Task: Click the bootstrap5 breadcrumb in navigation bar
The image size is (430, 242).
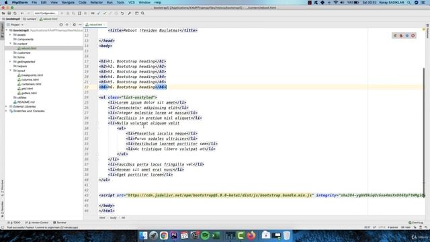Action: coord(11,19)
